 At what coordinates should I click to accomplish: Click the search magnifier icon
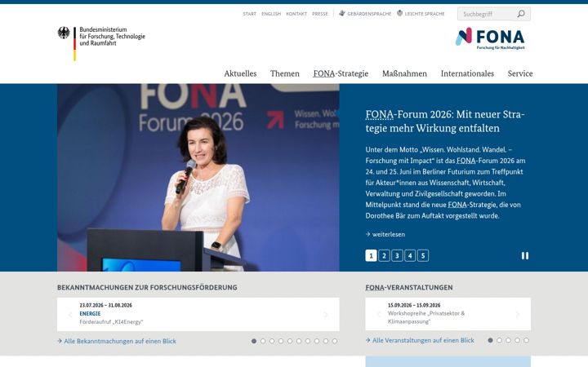click(521, 14)
